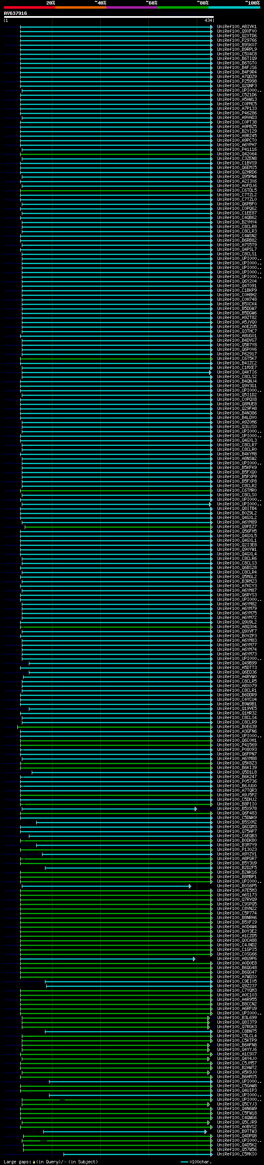The image size is (264, 1165).
Task: Click the query end position 434
Action: [x=208, y=20]
